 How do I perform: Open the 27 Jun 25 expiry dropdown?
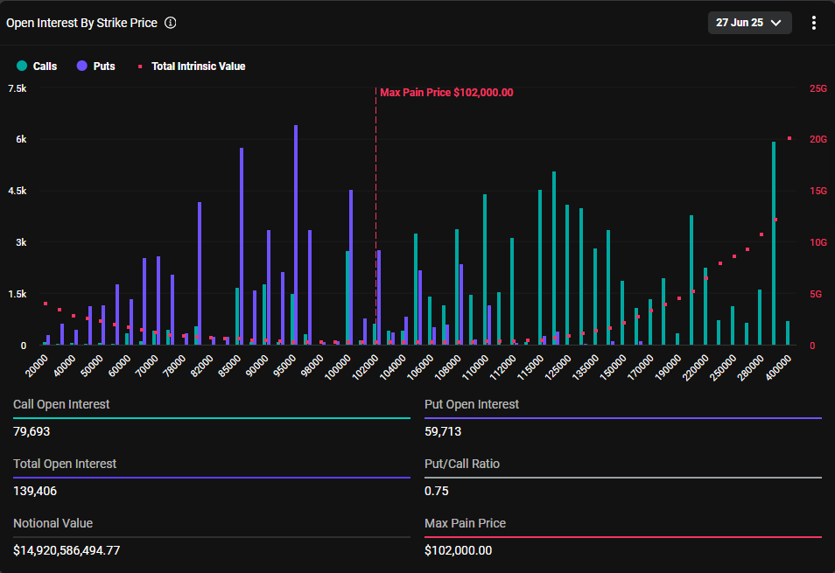[x=749, y=23]
